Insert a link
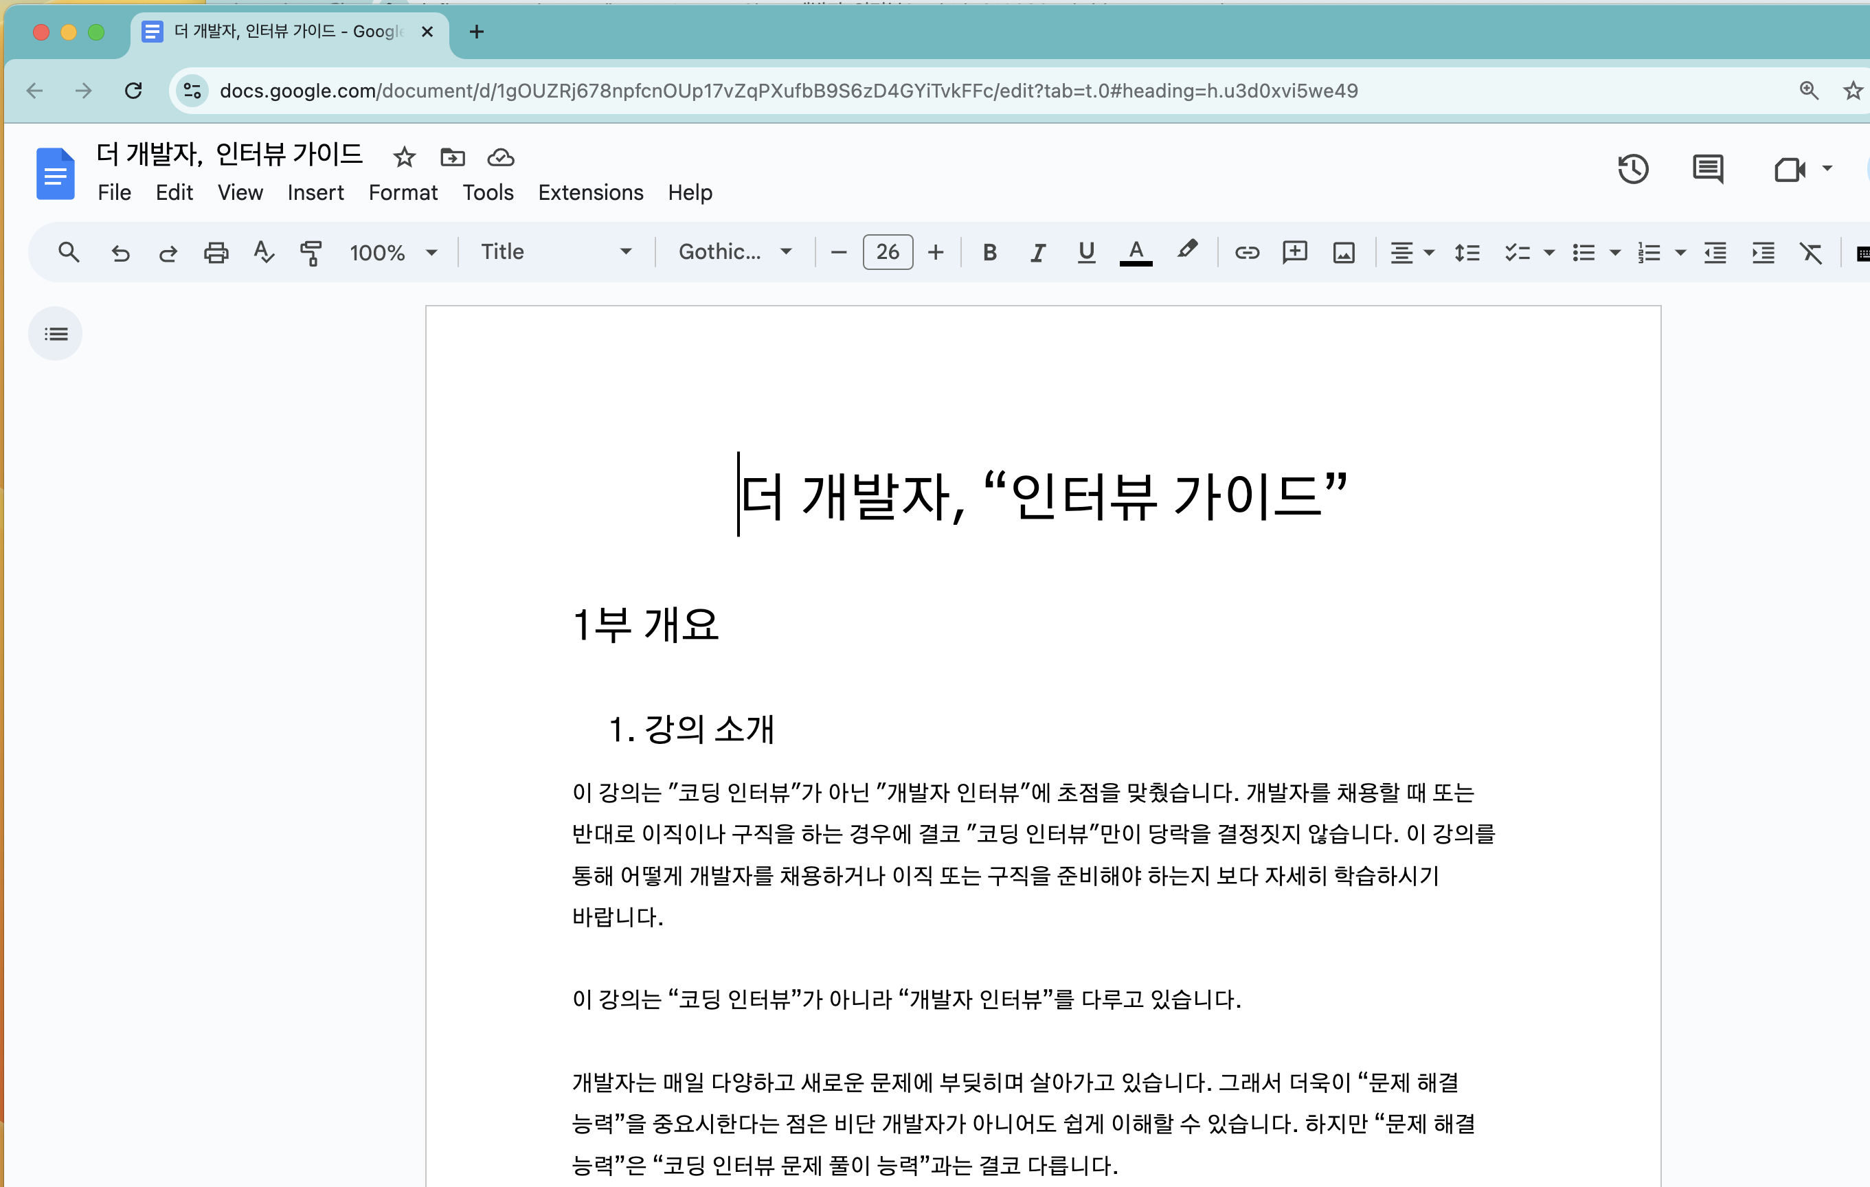The width and height of the screenshot is (1870, 1187). 1246,252
